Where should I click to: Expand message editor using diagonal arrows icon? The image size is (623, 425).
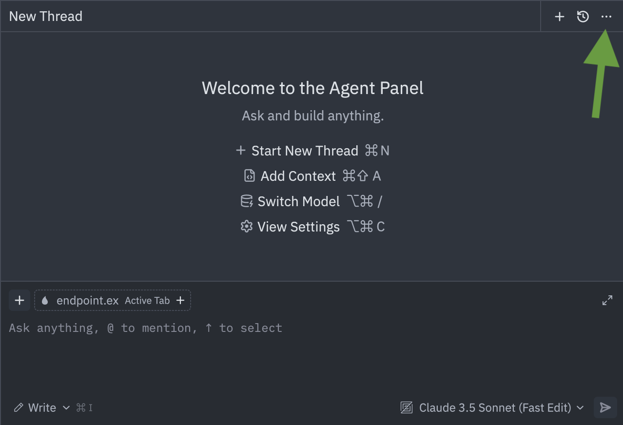point(607,300)
